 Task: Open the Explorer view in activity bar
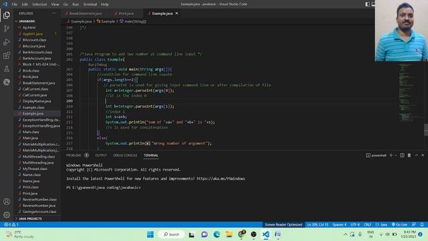pos(7,15)
